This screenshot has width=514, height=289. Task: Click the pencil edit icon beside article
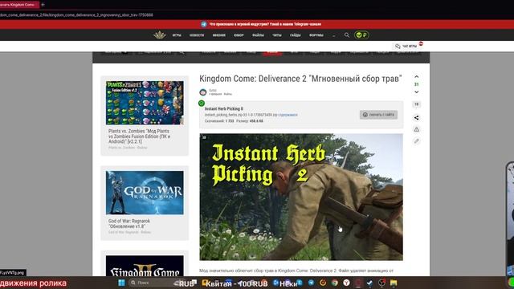pos(416,141)
